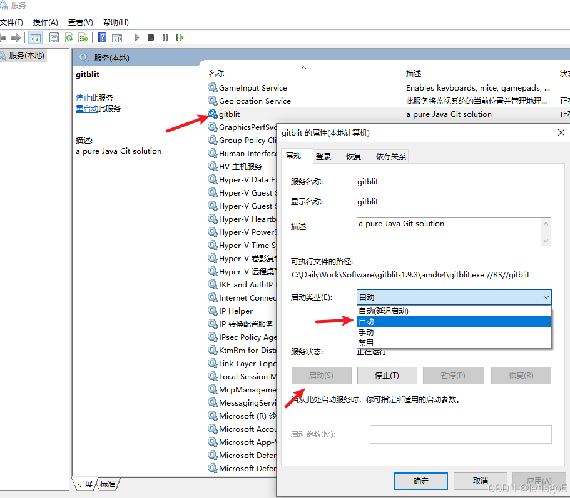Click the Help question mark toolbar icon
This screenshot has width=570, height=498.
click(102, 37)
